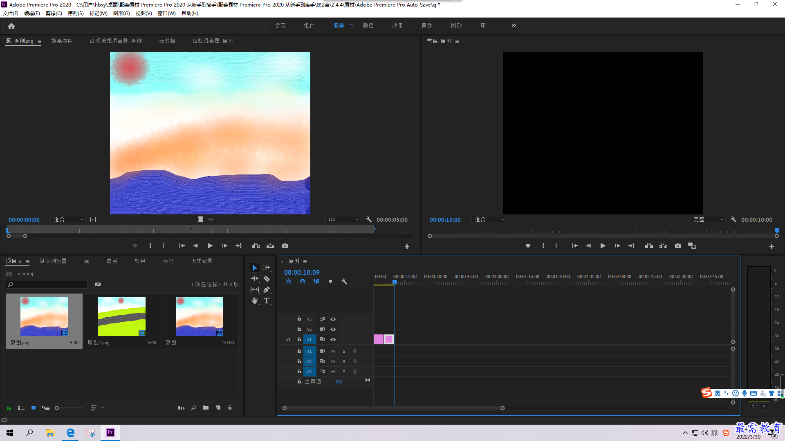The width and height of the screenshot is (785, 441).
Task: Click timeline horizontal zoom scroll bar
Action: (393, 408)
